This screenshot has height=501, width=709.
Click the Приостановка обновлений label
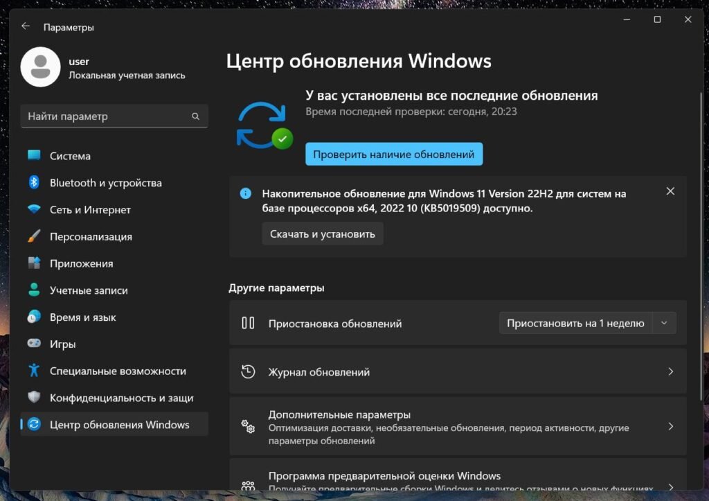pos(335,324)
